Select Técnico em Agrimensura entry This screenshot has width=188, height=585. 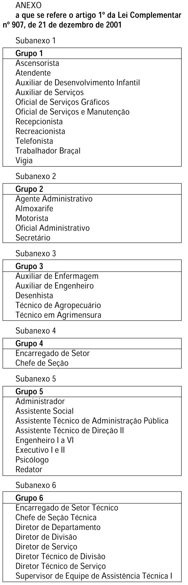point(58,315)
